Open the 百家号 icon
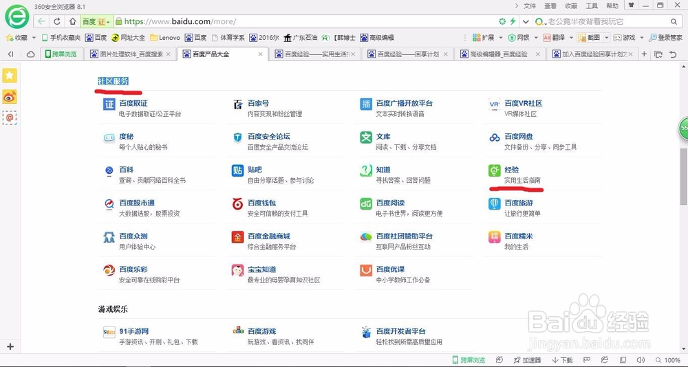688x367 pixels. pyautogui.click(x=238, y=104)
